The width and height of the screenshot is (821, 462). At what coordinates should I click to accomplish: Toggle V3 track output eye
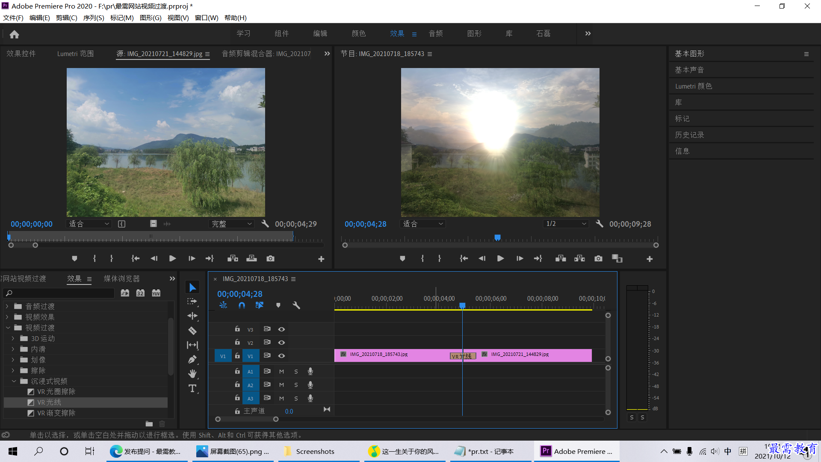[x=281, y=329]
